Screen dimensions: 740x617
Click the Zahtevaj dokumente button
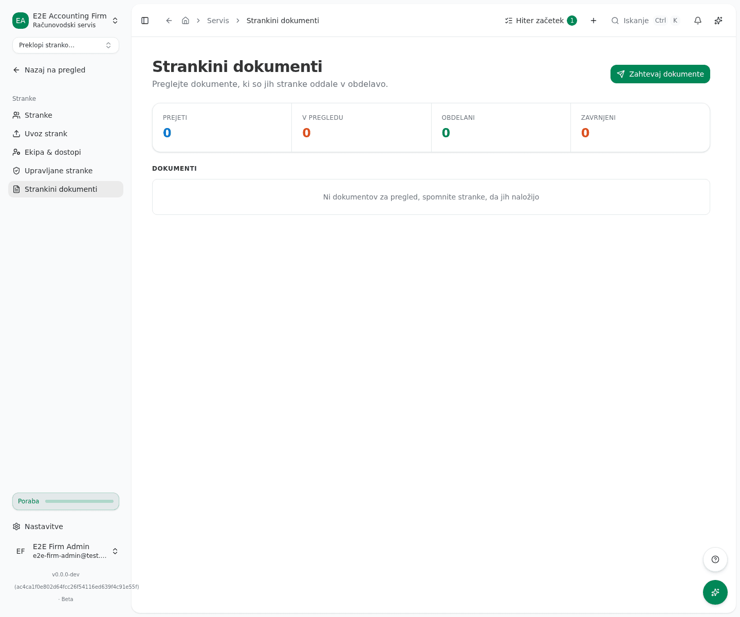point(660,74)
